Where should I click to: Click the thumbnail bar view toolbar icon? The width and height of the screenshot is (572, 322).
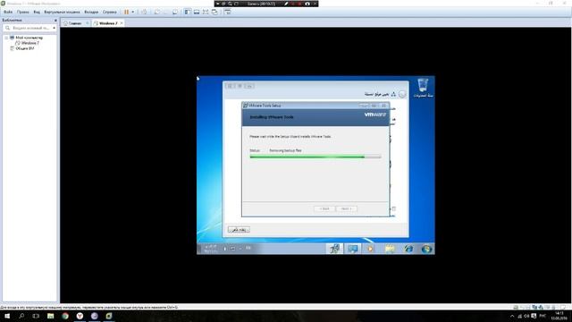tap(197, 12)
